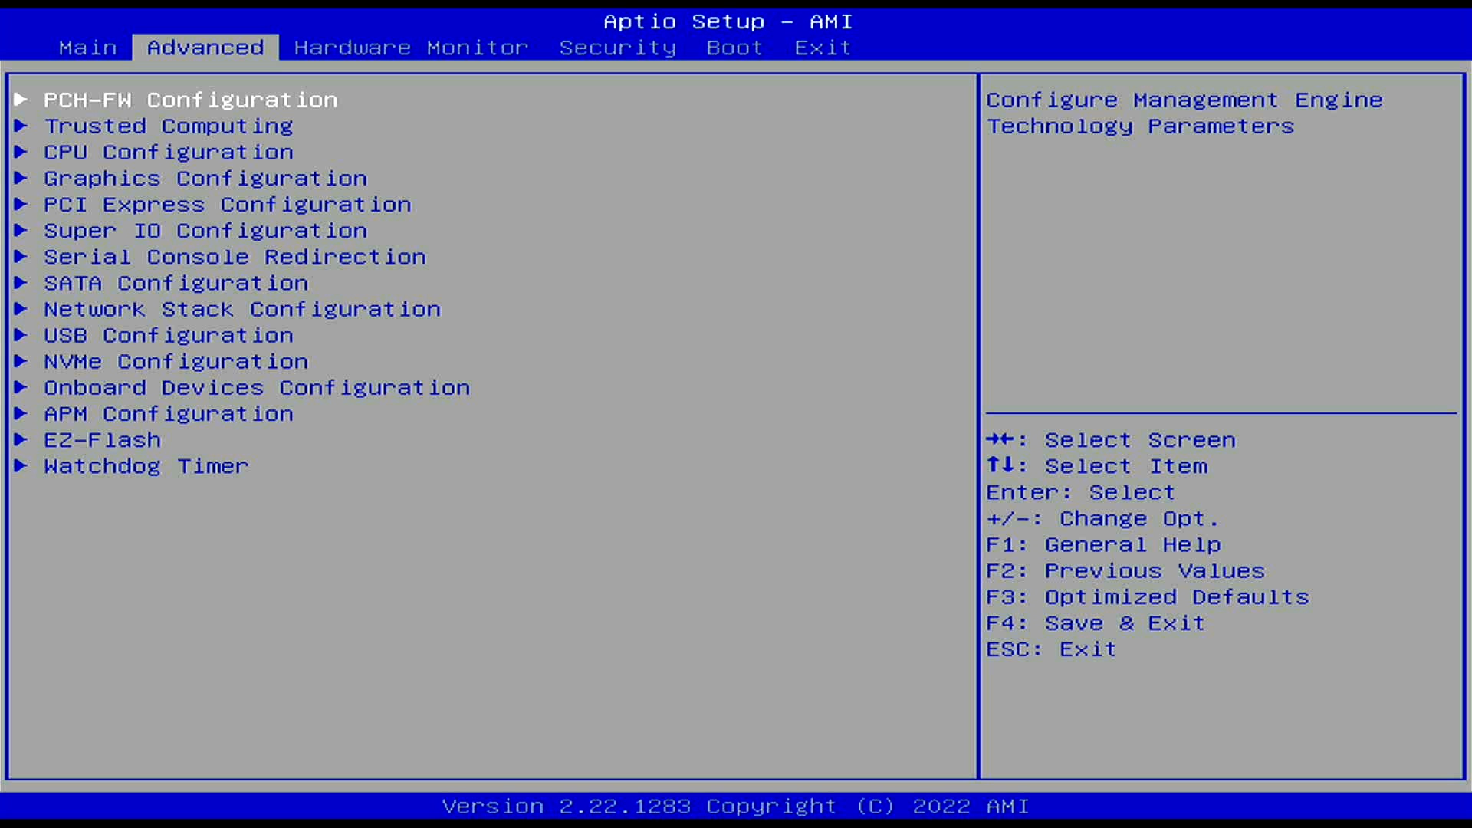Click the triangle next to SATA Configuration
The width and height of the screenshot is (1472, 828).
(x=21, y=283)
